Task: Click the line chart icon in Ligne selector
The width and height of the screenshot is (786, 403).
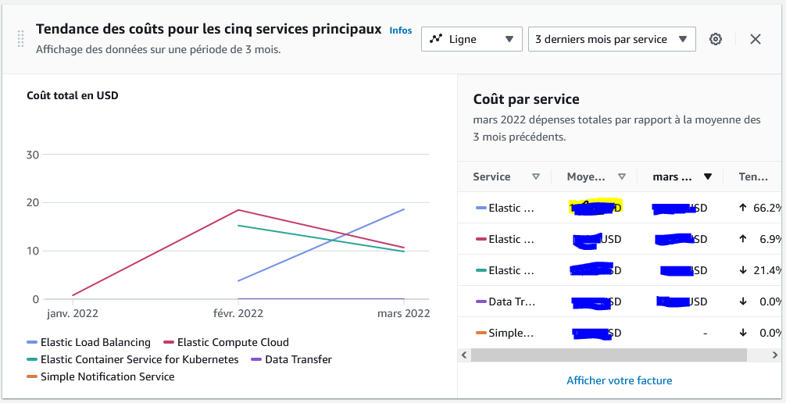Action: pyautogui.click(x=436, y=39)
